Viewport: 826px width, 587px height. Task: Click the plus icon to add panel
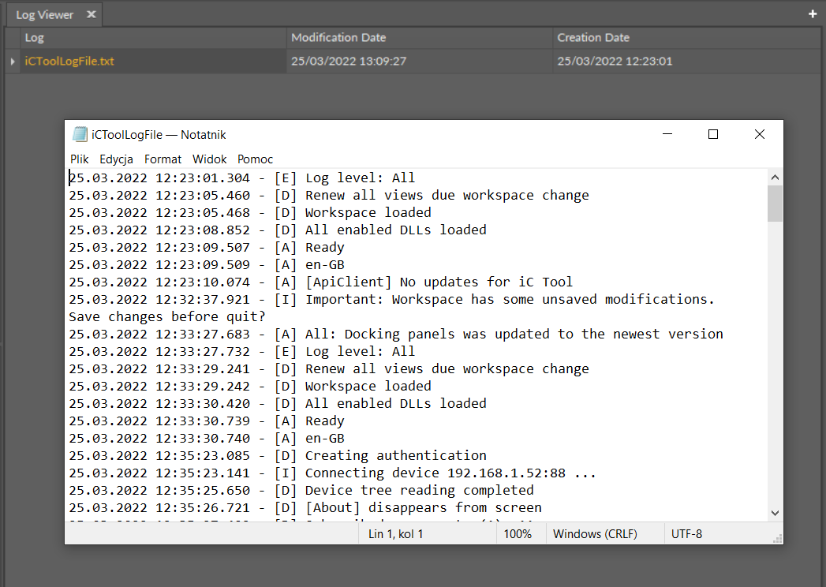(x=813, y=14)
